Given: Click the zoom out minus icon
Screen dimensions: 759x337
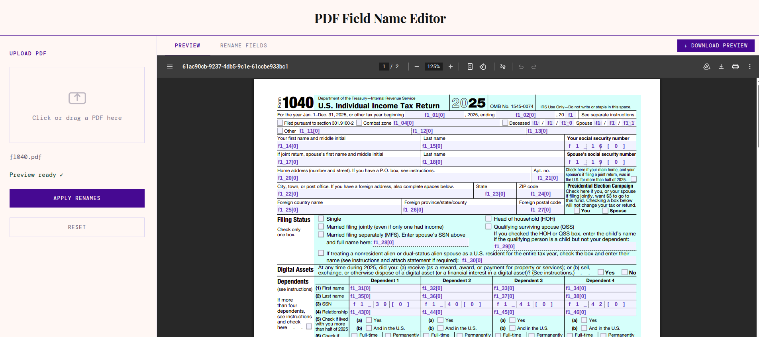Looking at the screenshot, I should point(416,67).
